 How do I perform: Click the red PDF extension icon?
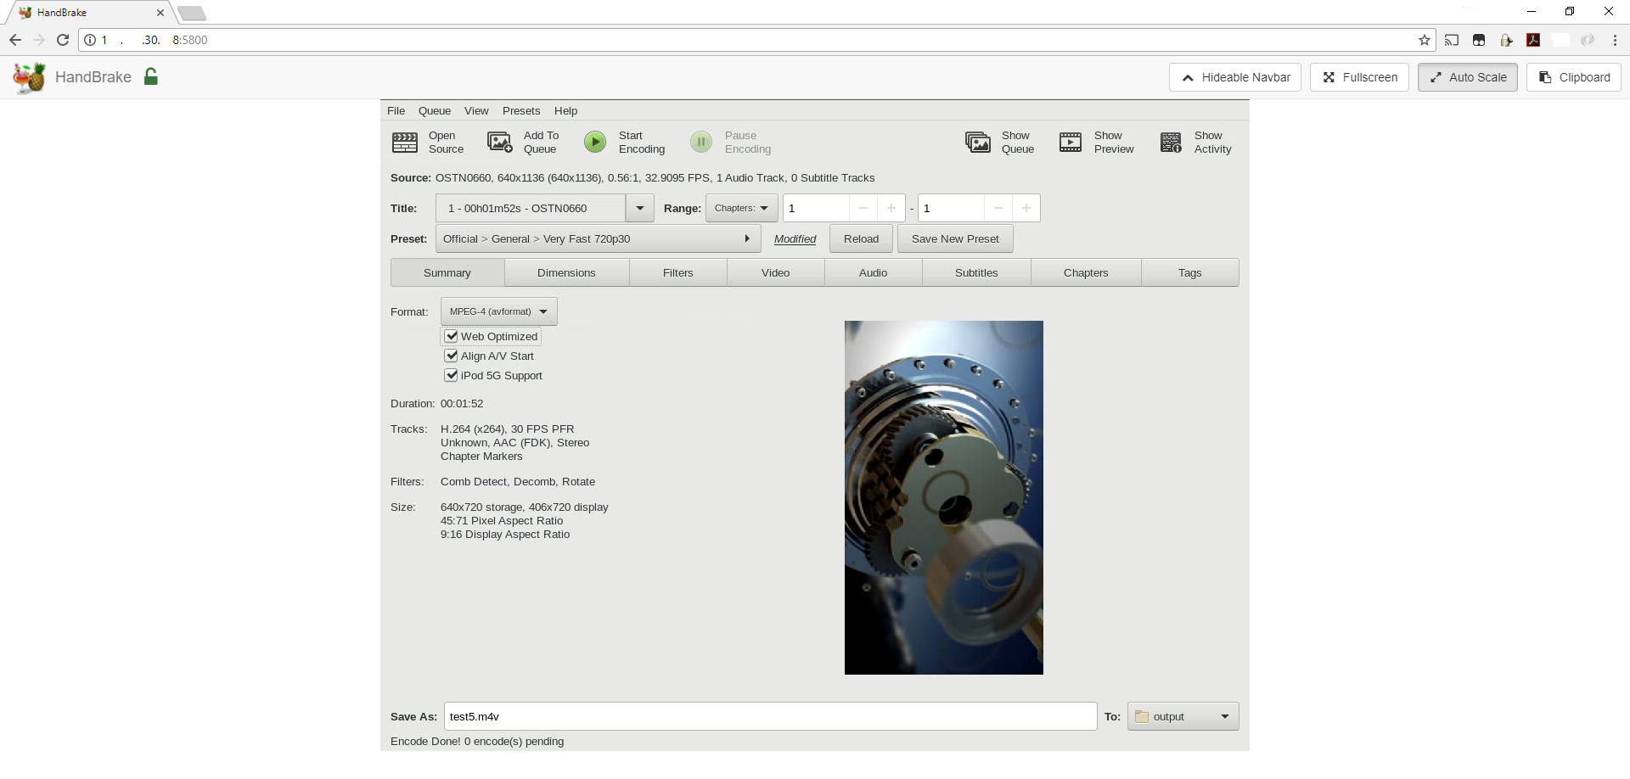1533,40
